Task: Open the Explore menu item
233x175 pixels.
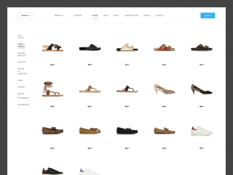Action: pyautogui.click(x=78, y=16)
